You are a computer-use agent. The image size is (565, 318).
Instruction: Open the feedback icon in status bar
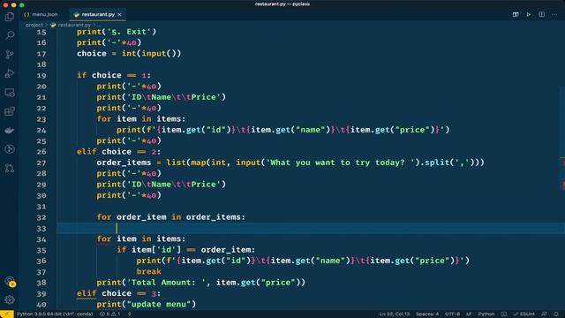544,314
